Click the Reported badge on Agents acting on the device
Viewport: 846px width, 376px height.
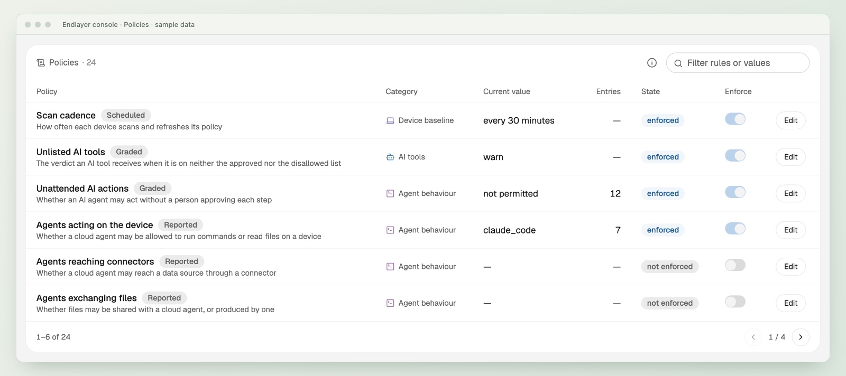(x=180, y=224)
